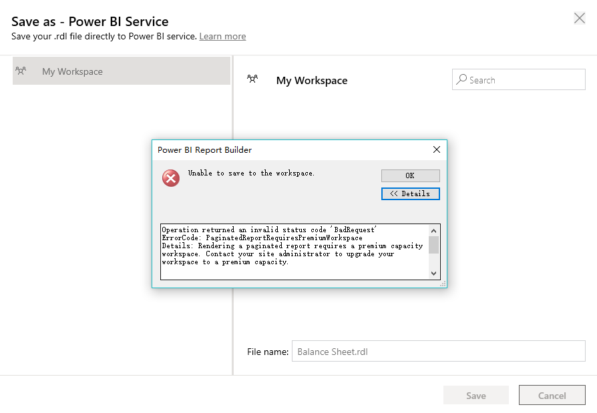Close the Power BI Report Builder dialog

point(437,149)
